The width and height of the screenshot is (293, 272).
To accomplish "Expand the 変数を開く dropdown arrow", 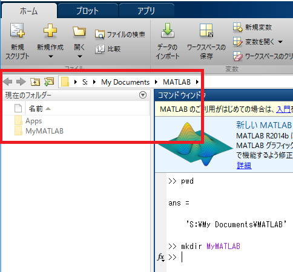I will [x=280, y=42].
